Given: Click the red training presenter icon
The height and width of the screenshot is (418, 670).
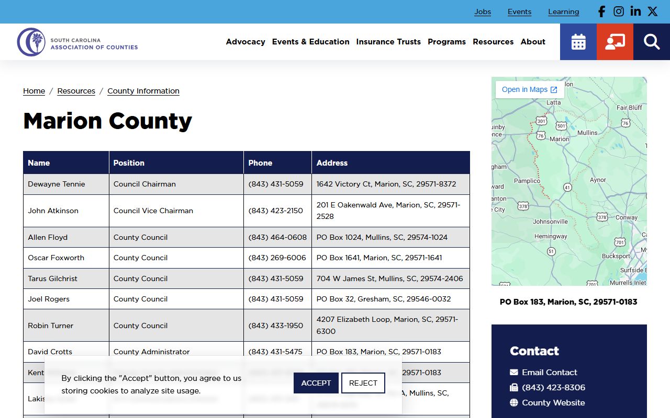Looking at the screenshot, I should [x=615, y=42].
